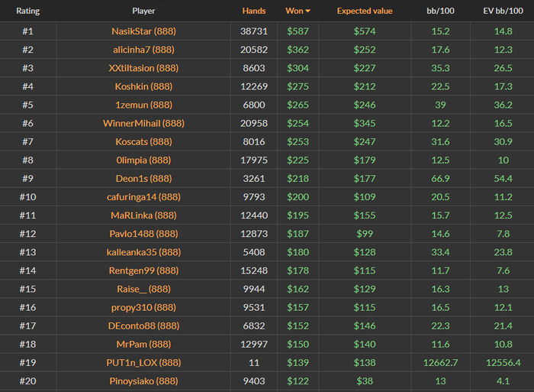This screenshot has width=534, height=392.
Task: Select EV bb/100 value 54.4
Action: tap(503, 179)
